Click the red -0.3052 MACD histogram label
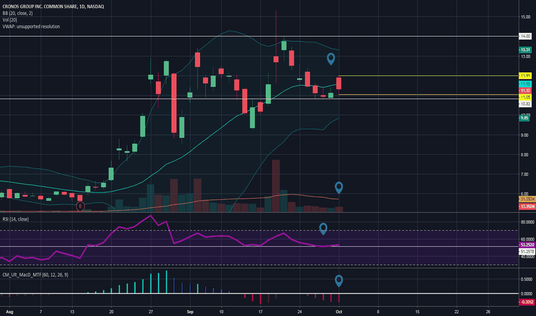This screenshot has width=536, height=316. pos(527,302)
